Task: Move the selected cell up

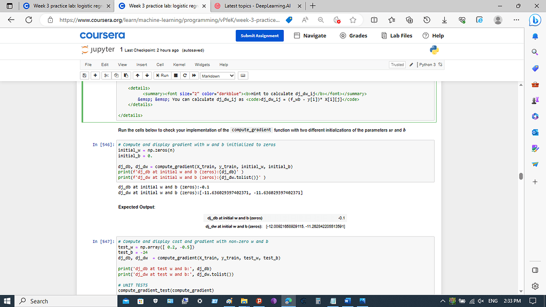Action: coord(138,76)
